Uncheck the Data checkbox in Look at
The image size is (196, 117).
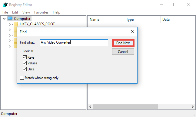coord(25,69)
